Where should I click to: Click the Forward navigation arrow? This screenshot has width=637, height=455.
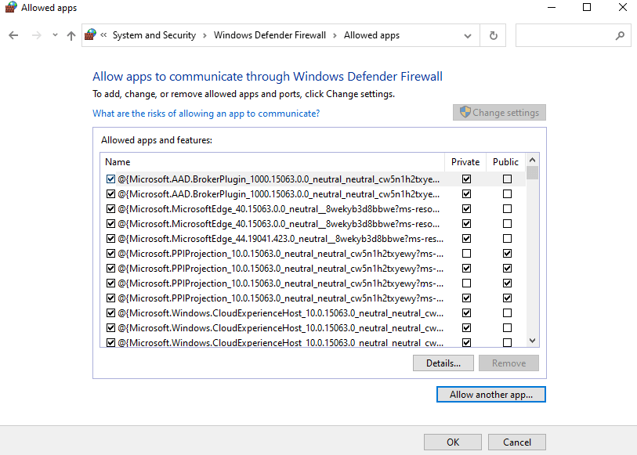click(x=35, y=35)
